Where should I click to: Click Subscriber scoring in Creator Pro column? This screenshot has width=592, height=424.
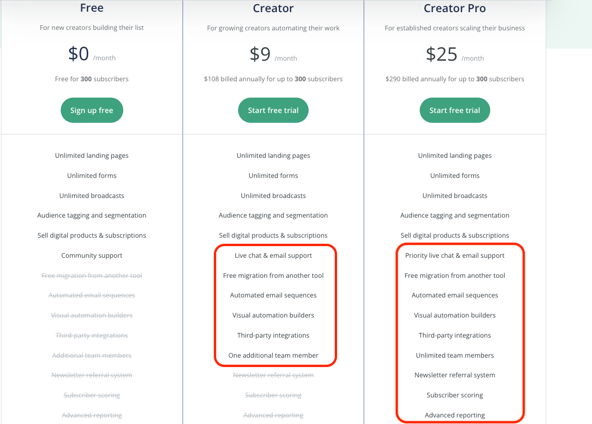tap(455, 395)
